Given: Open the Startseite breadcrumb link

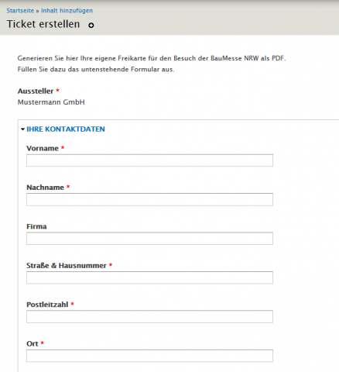Looking at the screenshot, I should click(x=20, y=11).
